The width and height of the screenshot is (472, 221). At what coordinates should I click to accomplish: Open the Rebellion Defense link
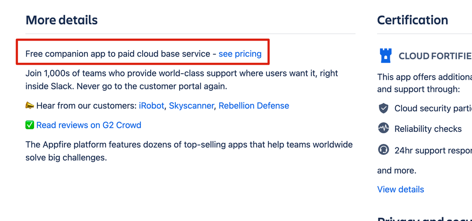pyautogui.click(x=254, y=105)
